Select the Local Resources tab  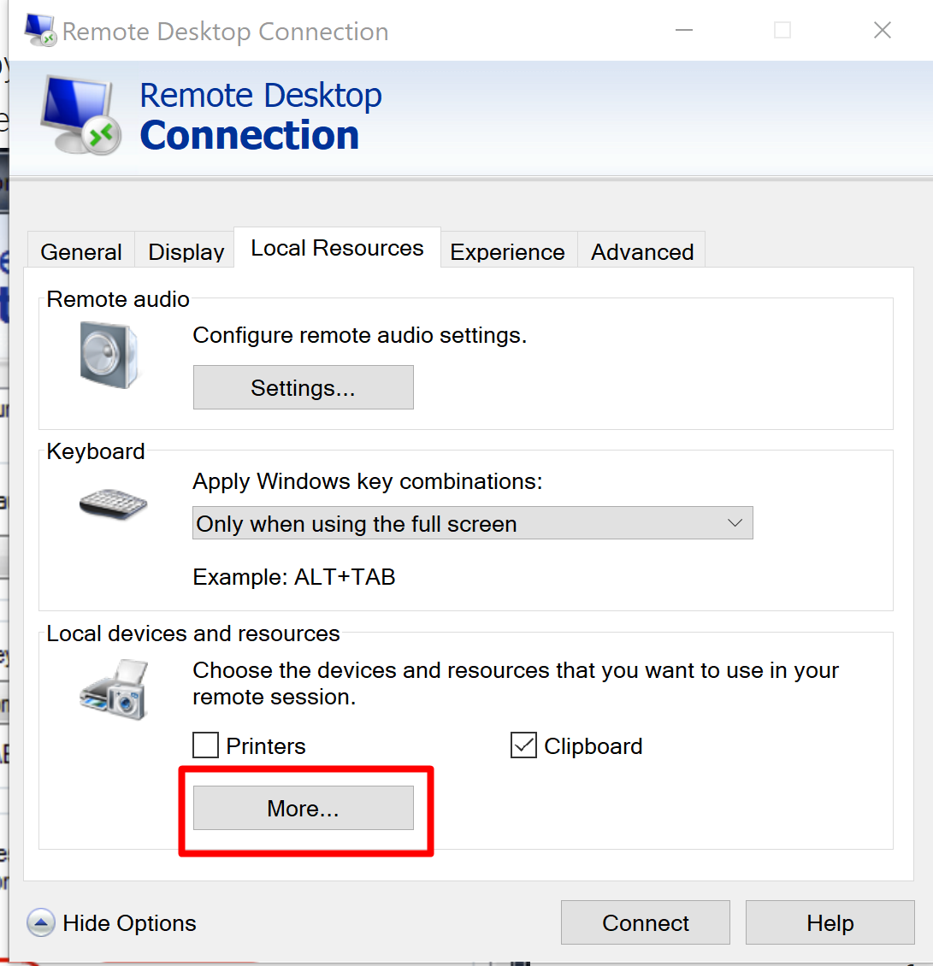337,249
